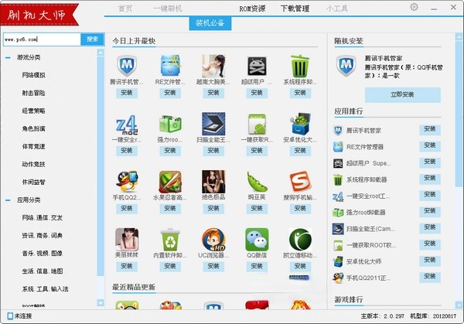This screenshot has width=464, height=324.
Task: Click the 刷机大师 logo banner
Action: point(39,15)
